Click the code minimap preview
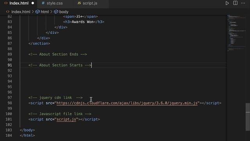Screen dimensions: 250x141 coord(236,33)
